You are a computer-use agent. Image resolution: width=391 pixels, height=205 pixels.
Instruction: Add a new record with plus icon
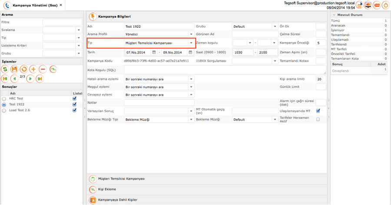pyautogui.click(x=33, y=69)
